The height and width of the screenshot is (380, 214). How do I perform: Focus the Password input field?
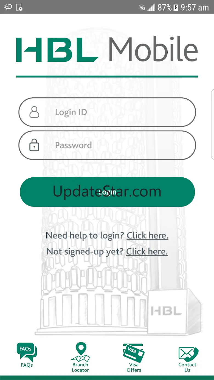[x=107, y=145]
